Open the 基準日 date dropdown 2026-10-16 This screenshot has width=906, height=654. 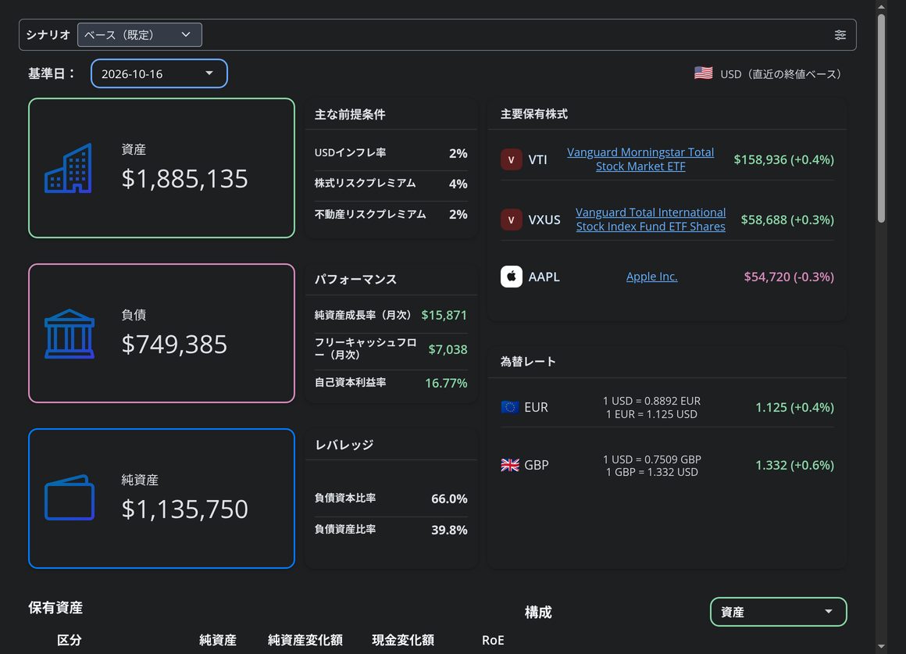click(x=159, y=73)
